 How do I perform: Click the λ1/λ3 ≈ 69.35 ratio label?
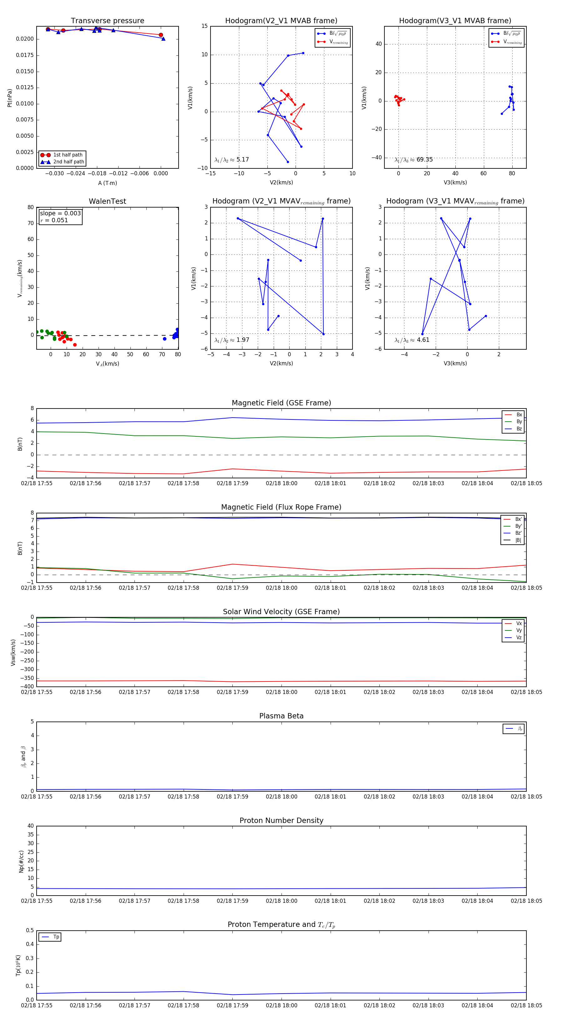(x=413, y=160)
